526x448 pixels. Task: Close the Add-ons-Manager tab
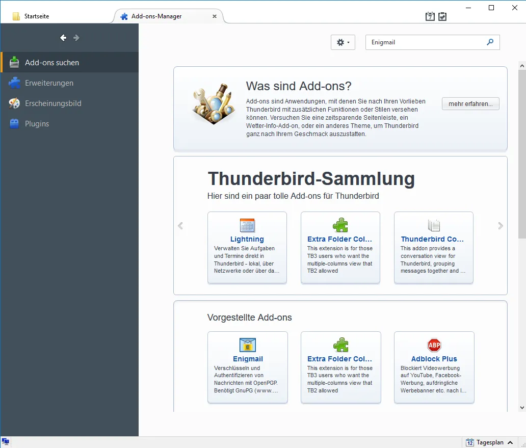[x=215, y=16]
